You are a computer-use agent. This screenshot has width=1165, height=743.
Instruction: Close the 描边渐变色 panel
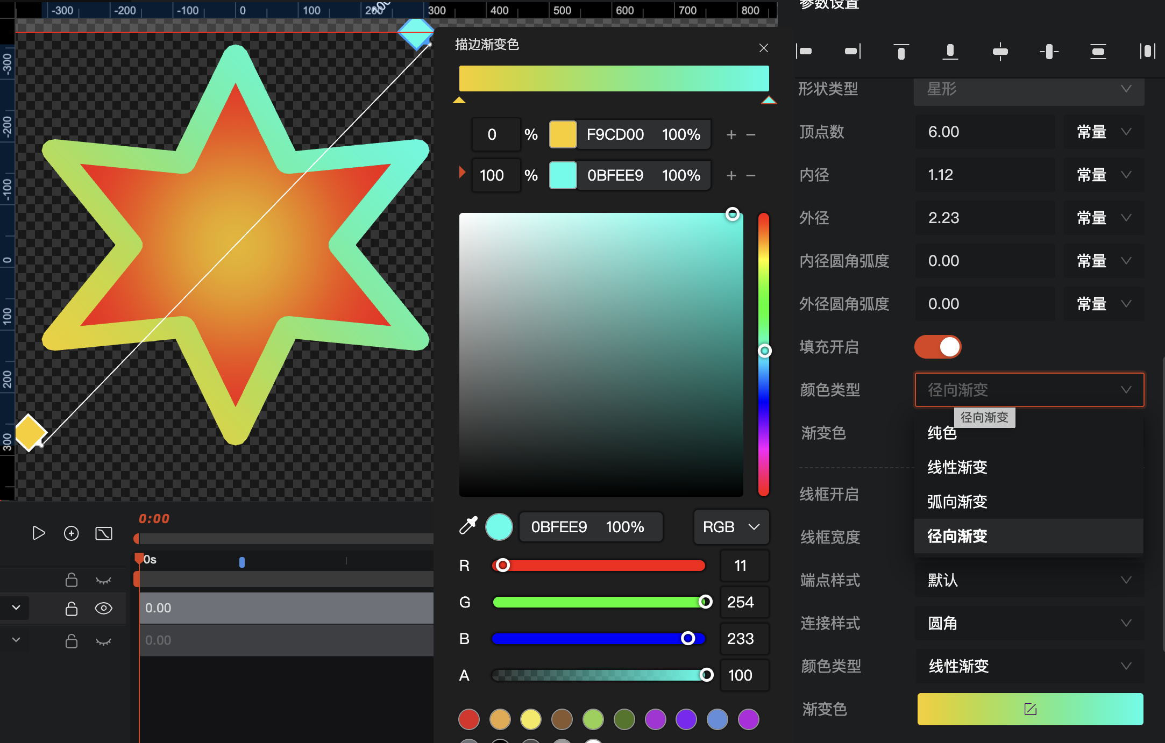click(x=763, y=48)
